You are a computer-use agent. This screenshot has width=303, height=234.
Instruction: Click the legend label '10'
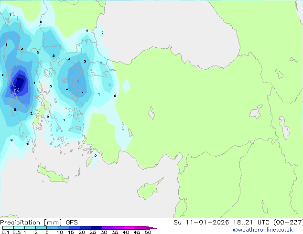[x=60, y=232]
